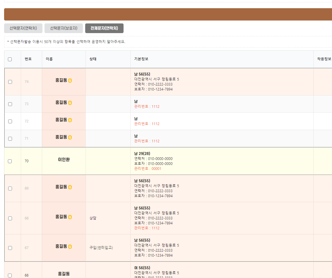Click the 이름 column header
Image resolution: width=332 pixels, height=278 pixels.
[x=49, y=59]
